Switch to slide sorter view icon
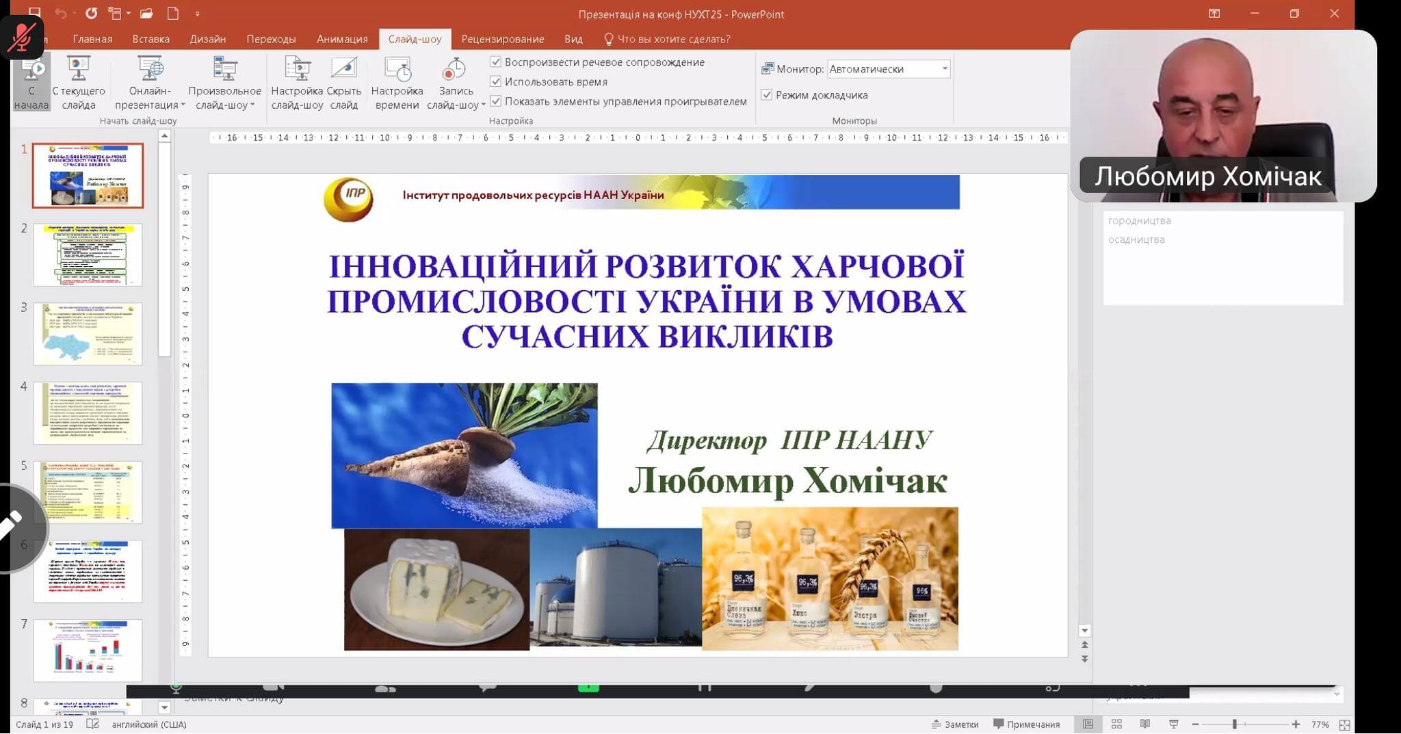The width and height of the screenshot is (1401, 734). 1116,724
